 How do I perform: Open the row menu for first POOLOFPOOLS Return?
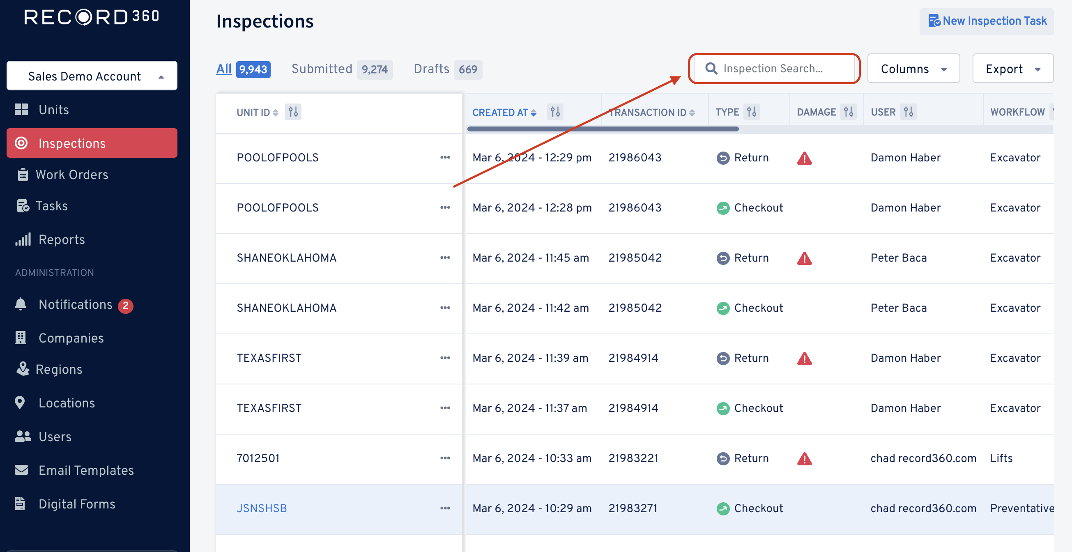click(445, 157)
